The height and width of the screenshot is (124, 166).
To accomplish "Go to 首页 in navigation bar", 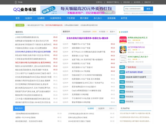I will click(x=18, y=18).
